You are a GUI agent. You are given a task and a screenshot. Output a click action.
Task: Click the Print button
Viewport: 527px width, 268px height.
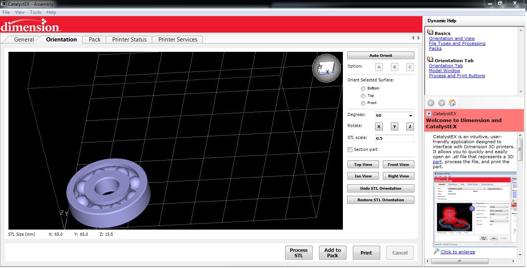366,253
